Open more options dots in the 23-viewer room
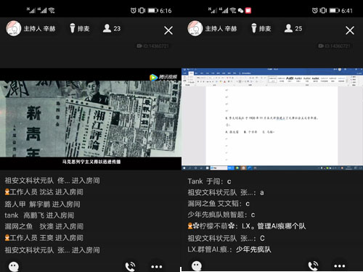This screenshot has height=272, width=363. tap(157, 267)
